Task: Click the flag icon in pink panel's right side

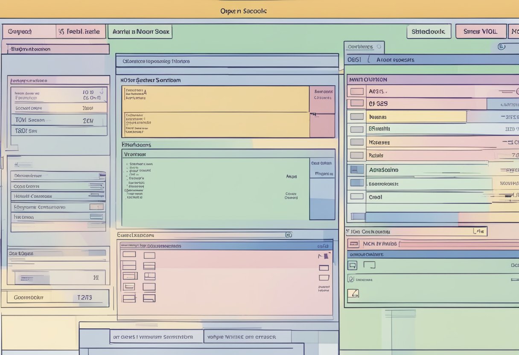Action: click(325, 256)
